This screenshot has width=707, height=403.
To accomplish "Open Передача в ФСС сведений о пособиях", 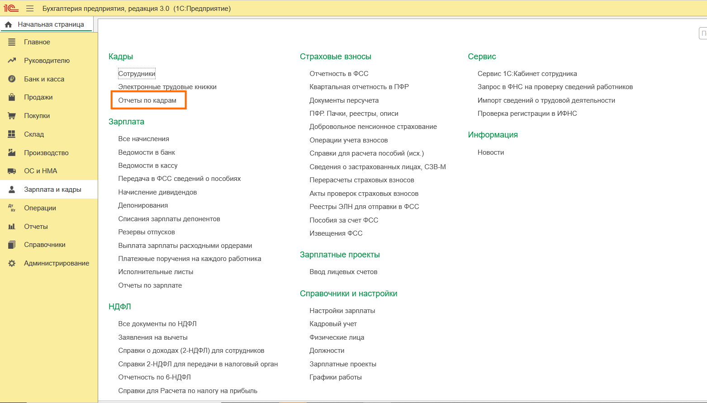I will (x=180, y=179).
